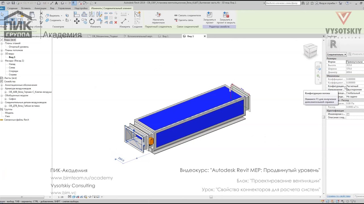The width and height of the screenshot is (364, 204).
Task: Click the Rotate tool icon in ribbon
Action: (92, 21)
